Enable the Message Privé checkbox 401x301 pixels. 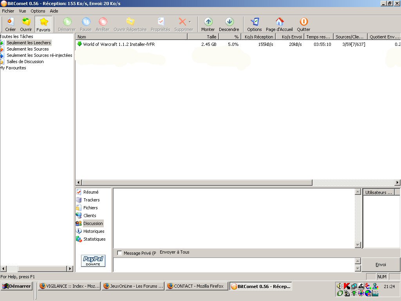click(x=119, y=253)
